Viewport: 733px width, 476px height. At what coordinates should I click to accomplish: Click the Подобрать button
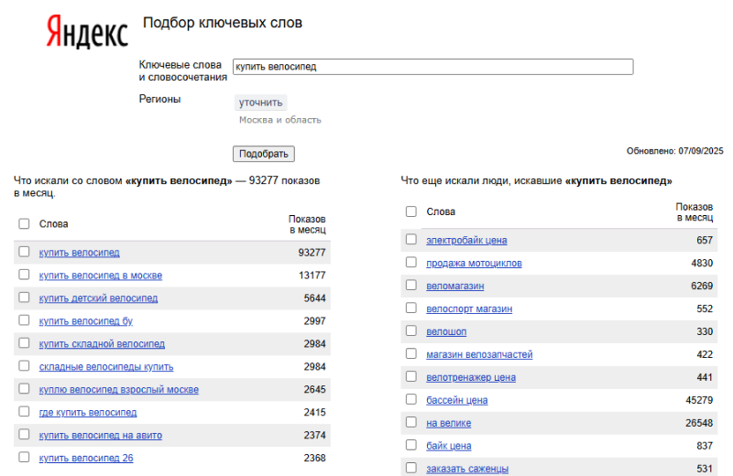264,154
